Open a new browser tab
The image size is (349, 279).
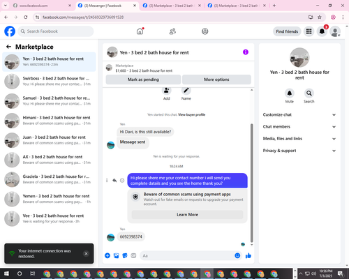[274, 6]
